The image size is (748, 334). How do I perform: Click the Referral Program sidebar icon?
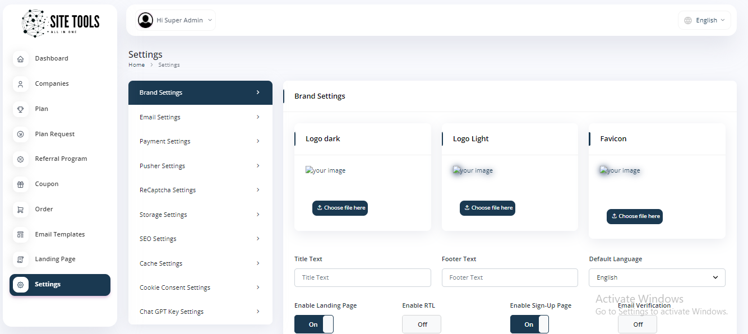tap(21, 159)
